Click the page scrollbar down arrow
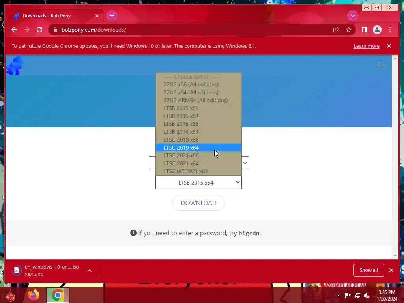This screenshot has height=303, width=404. click(x=395, y=256)
